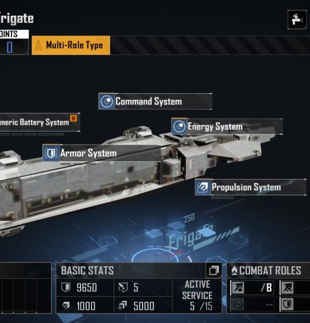
Task: Click the speed stat icon showing 1000
Action: coord(66,306)
